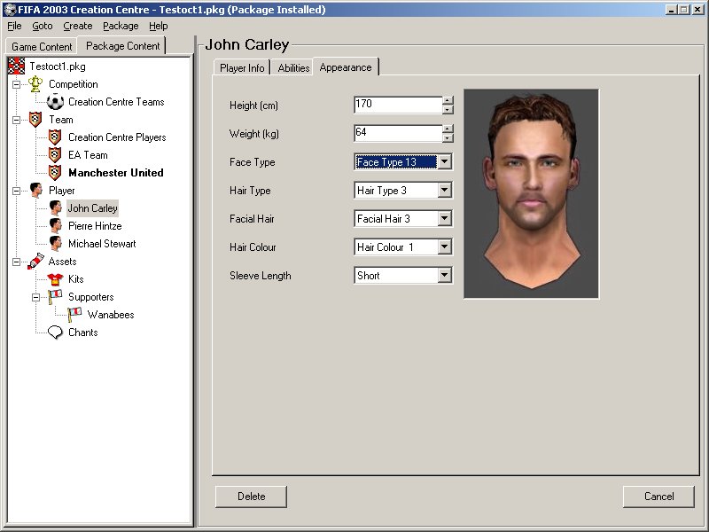
Task: Decrease the Height value with down arrow
Action: coord(448,109)
